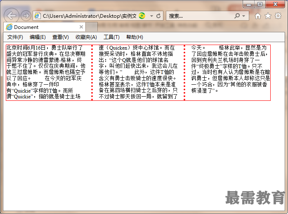Image resolution: width=288 pixels, height=214 pixels.
Task: Click the search magnifier icon
Action: [237, 16]
